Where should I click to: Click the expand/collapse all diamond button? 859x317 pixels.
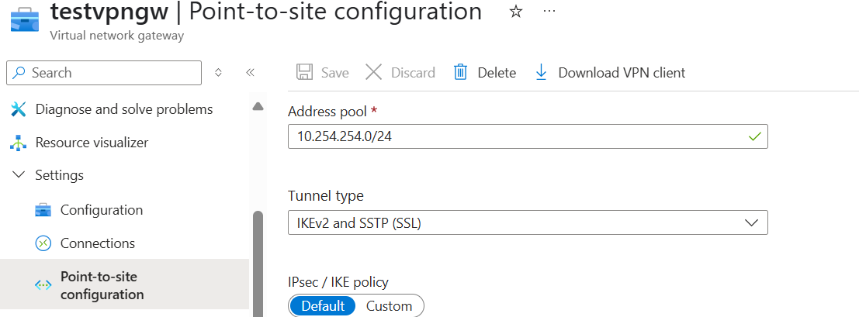(x=218, y=73)
